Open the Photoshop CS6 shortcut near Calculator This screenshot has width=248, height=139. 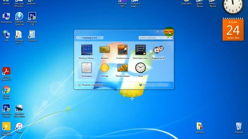tap(32, 19)
